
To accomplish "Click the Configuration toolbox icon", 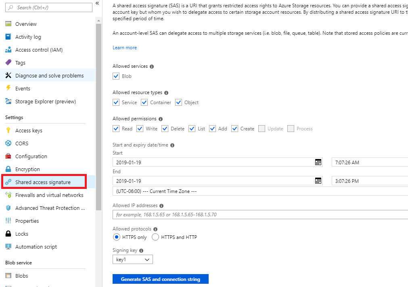I will click(8, 156).
